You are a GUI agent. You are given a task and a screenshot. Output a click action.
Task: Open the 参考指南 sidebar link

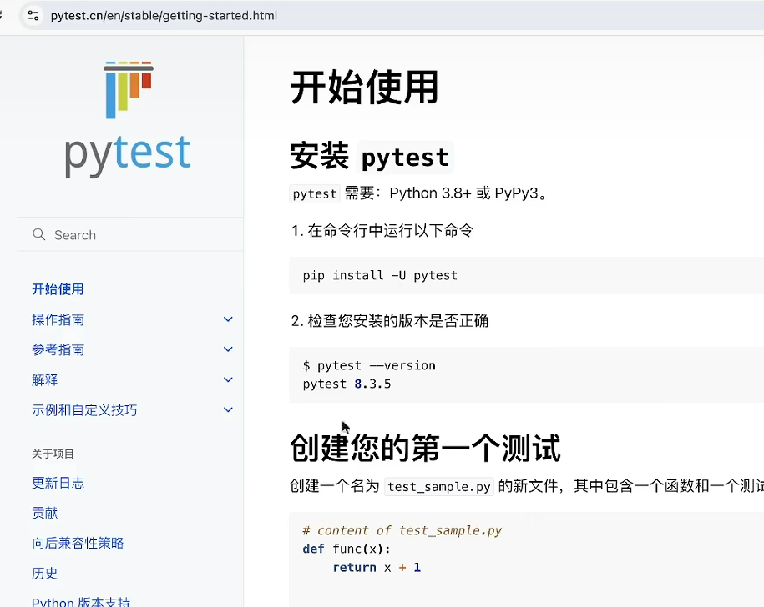58,349
